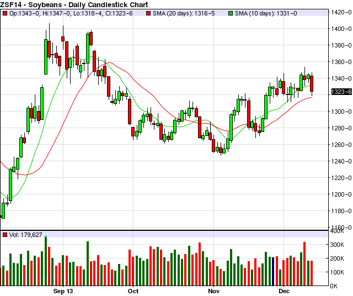Click the green SMA 10 days legend swatch
The height and width of the screenshot is (296, 353).
click(x=231, y=13)
